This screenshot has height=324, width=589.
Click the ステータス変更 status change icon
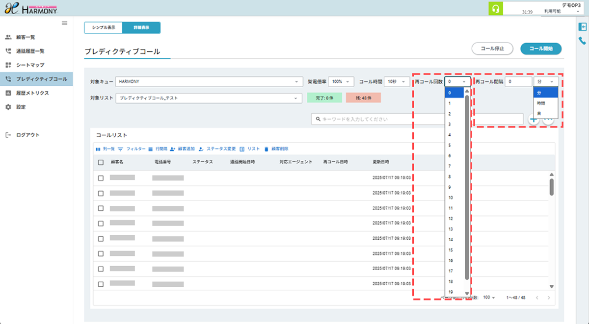[x=202, y=149]
